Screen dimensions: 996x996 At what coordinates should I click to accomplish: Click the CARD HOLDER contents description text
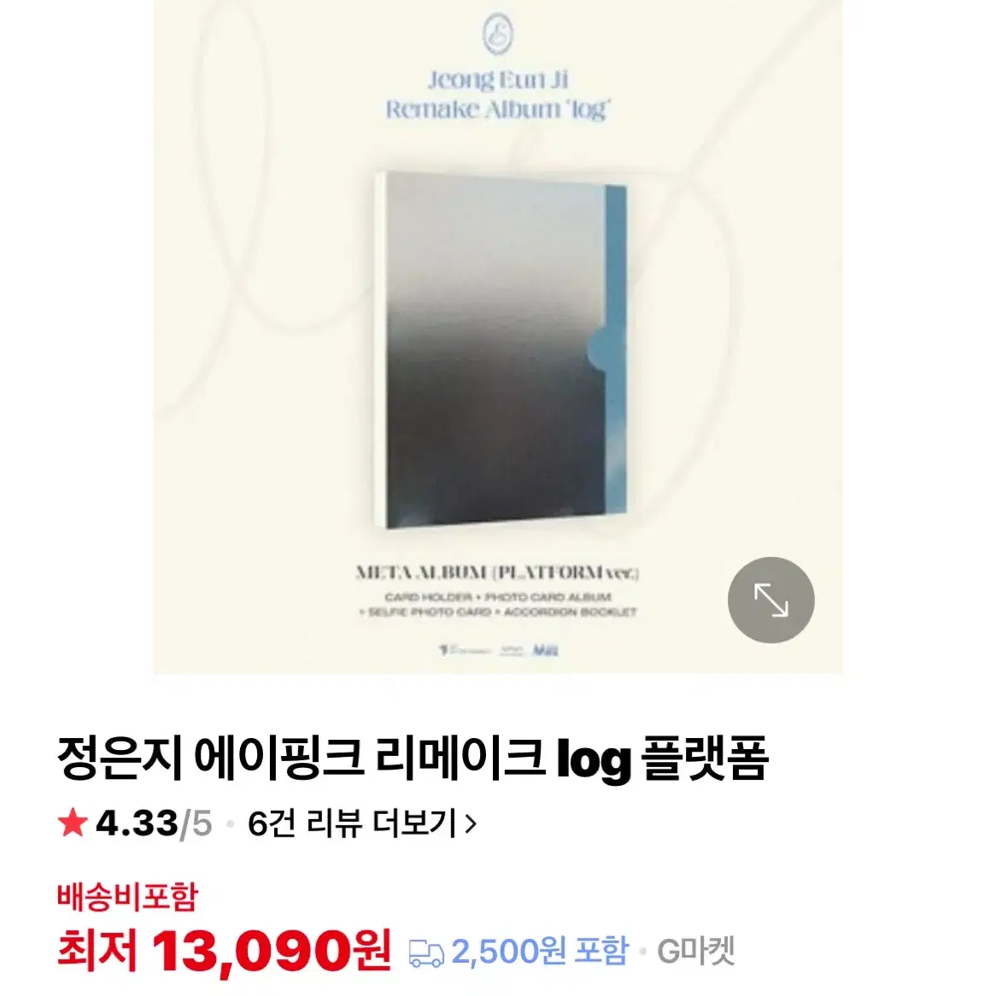tap(497, 604)
